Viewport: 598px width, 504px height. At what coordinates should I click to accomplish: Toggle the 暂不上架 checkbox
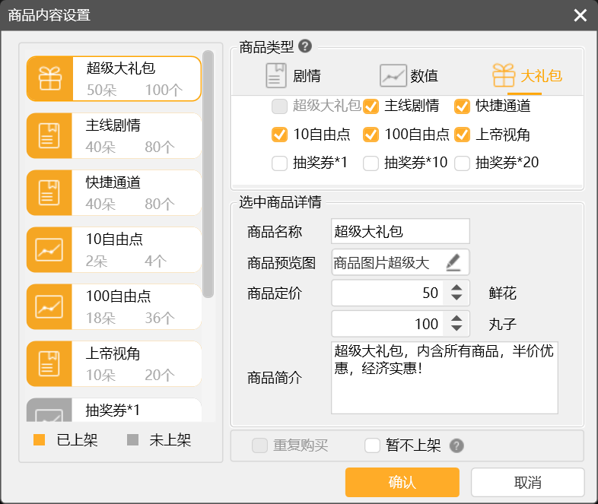tap(372, 445)
